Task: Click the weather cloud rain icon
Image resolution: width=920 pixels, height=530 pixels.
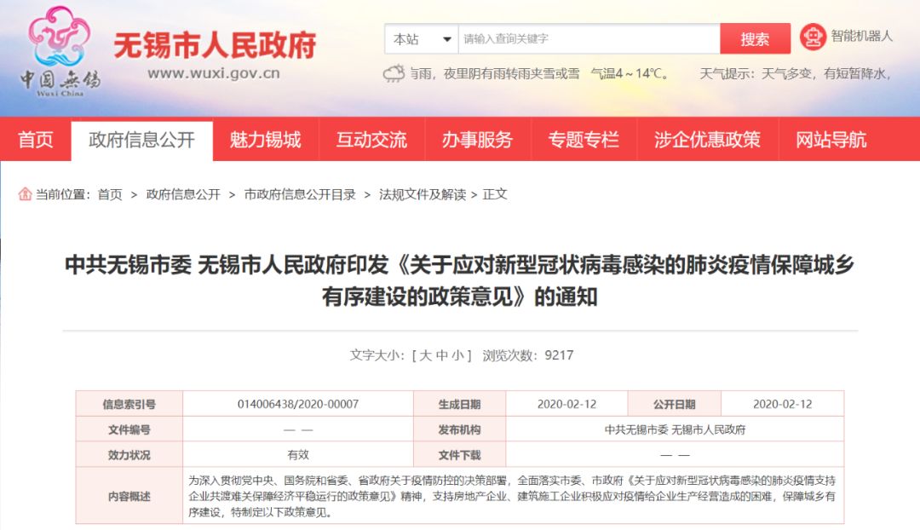Action: [x=394, y=74]
